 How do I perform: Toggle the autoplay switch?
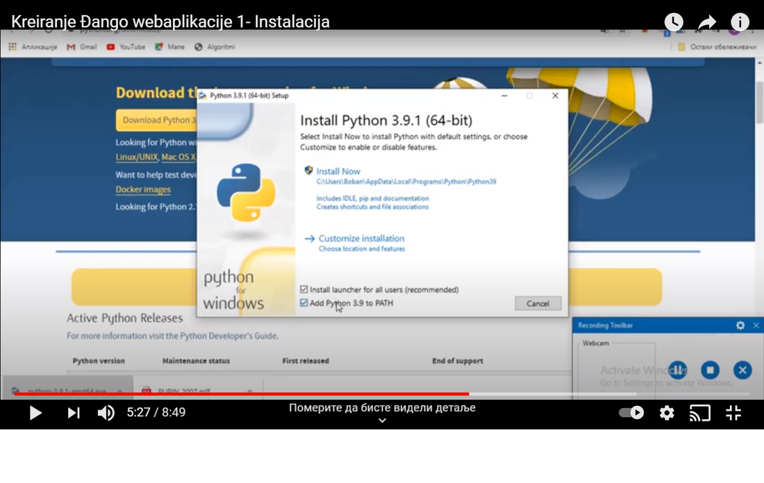click(631, 413)
